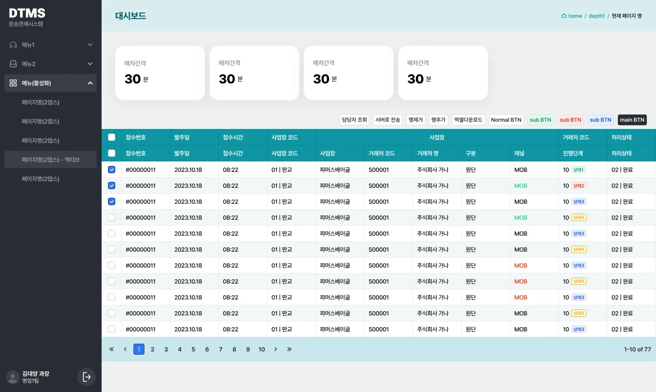Click the 행제거 button
Image resolution: width=656 pixels, height=392 pixels.
pos(415,120)
